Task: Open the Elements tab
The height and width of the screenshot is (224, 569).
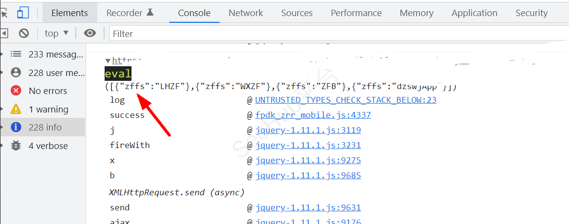Action: point(69,13)
